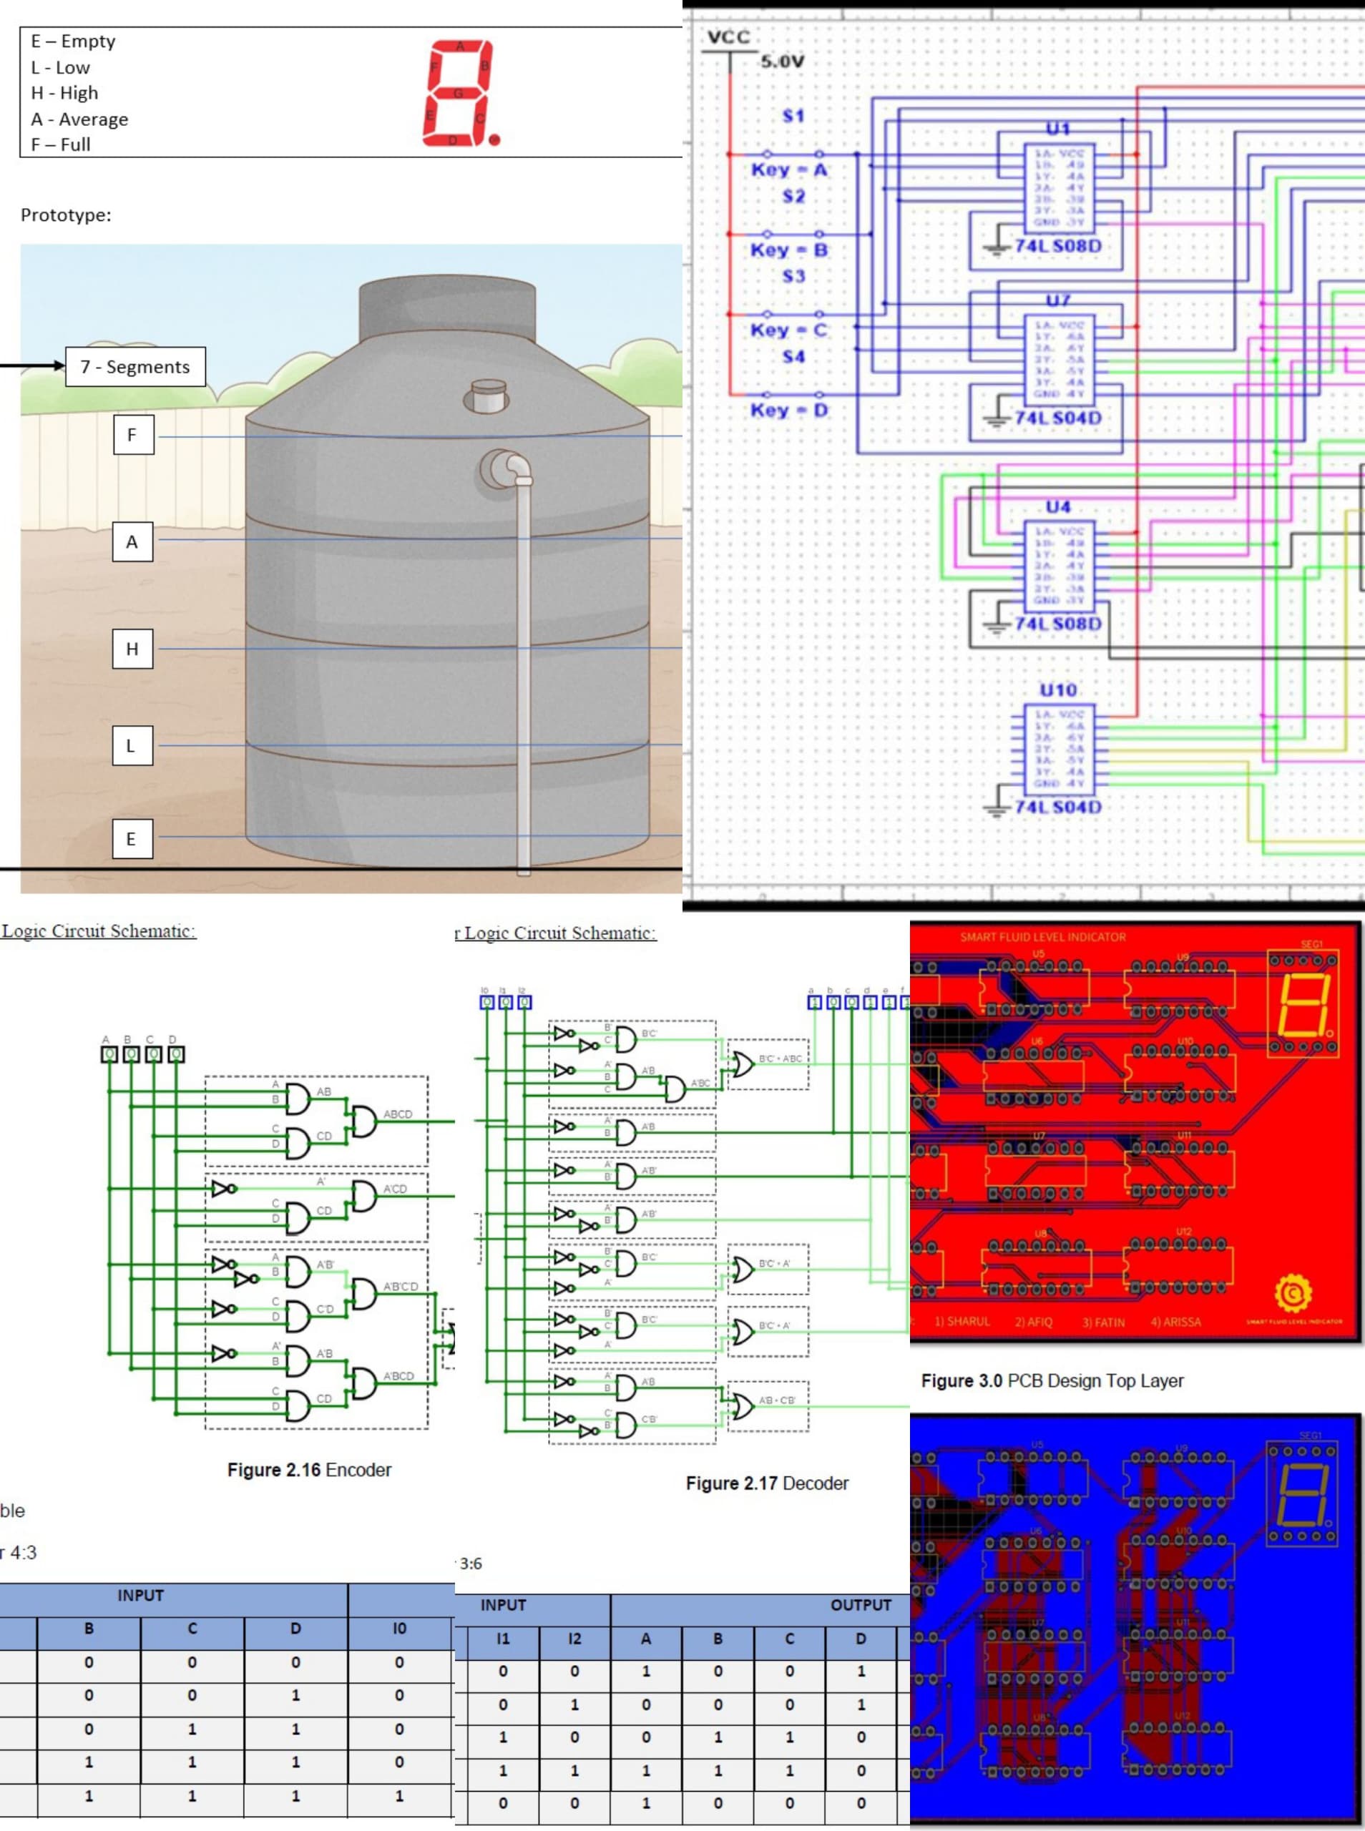Screen dimensions: 1365x1831
Task: Click the ABCD AND gate in the encoder
Action: [364, 1121]
